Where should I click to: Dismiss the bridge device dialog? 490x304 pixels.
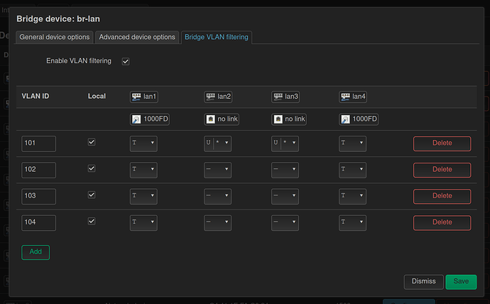(424, 282)
